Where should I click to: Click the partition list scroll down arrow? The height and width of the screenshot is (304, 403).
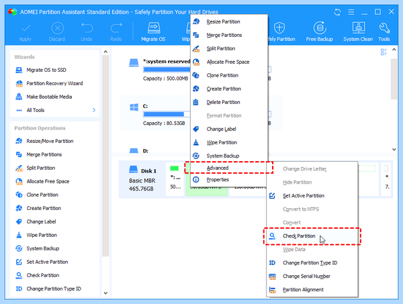(394, 149)
